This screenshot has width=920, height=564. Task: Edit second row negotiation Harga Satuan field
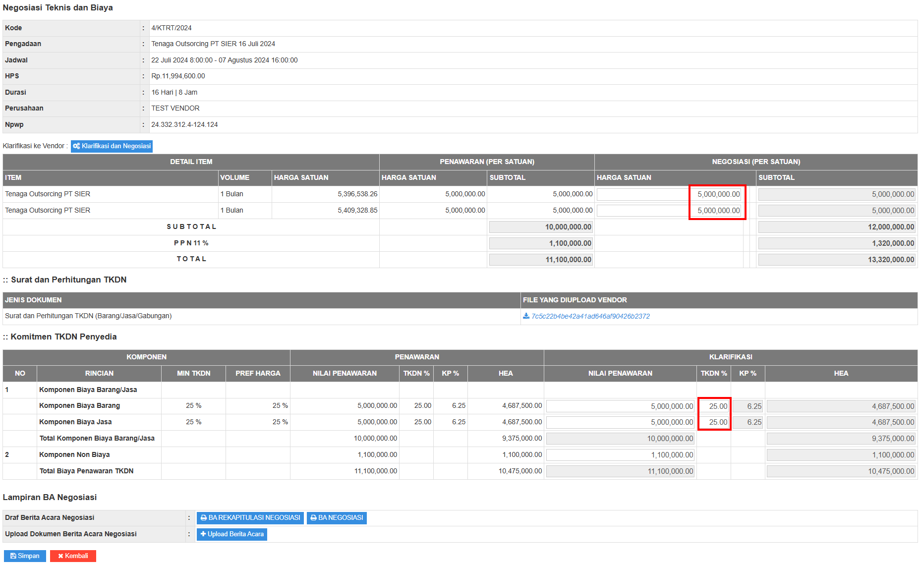[668, 211]
